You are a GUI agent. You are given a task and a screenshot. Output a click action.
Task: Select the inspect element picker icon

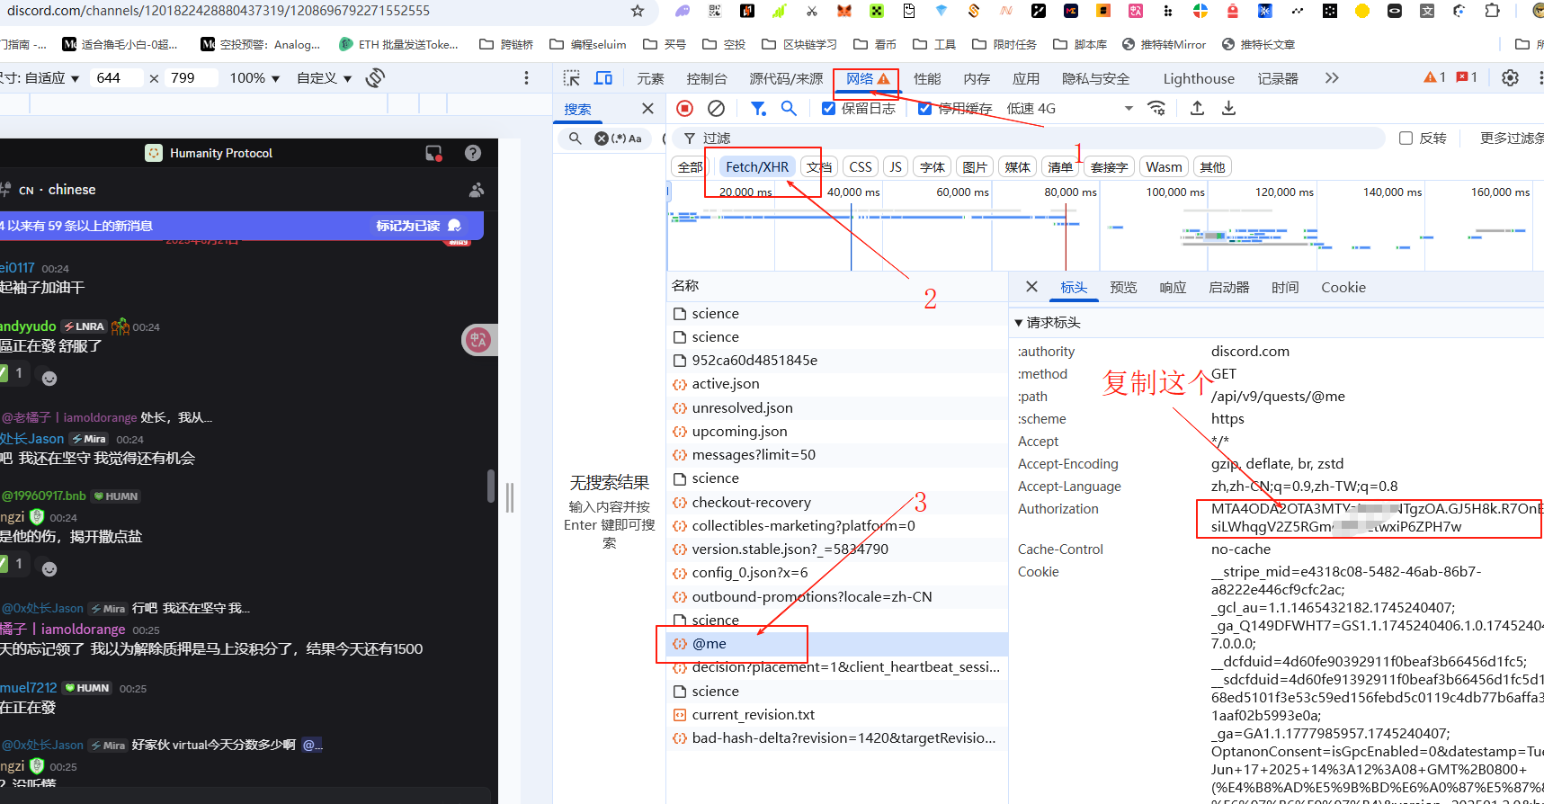571,78
